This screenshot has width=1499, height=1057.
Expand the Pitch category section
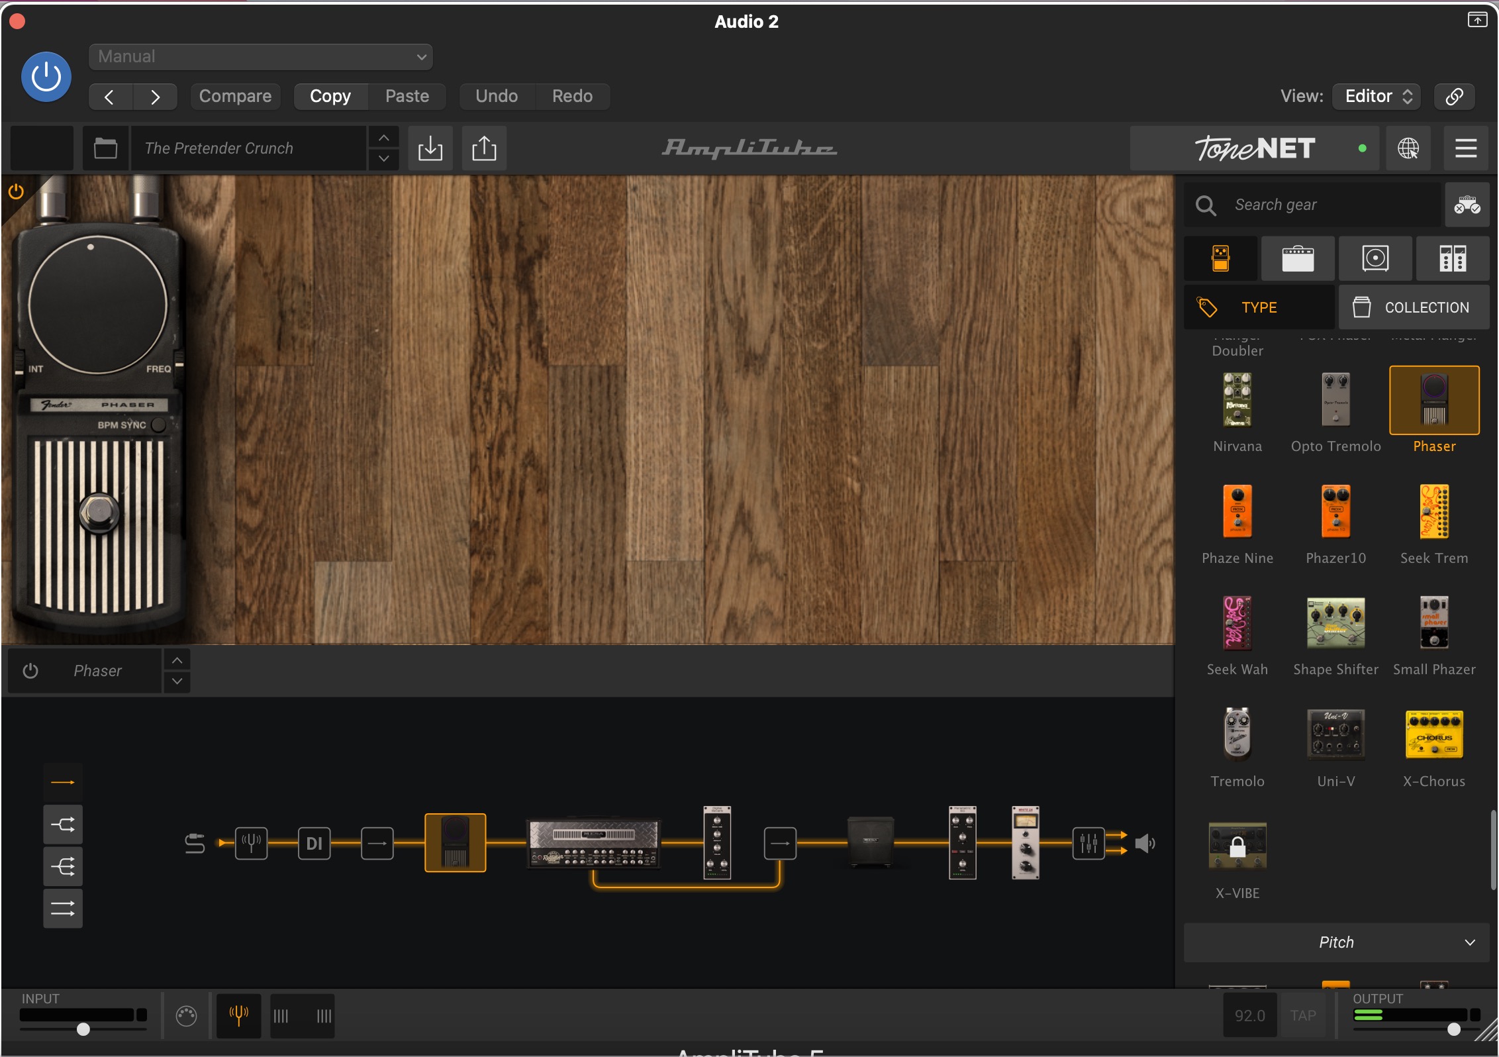pos(1336,942)
